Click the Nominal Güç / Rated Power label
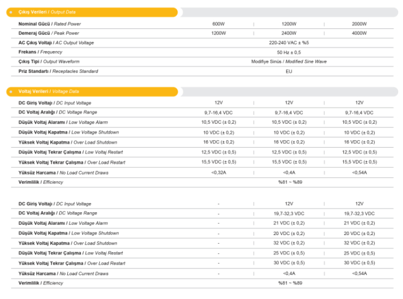 (x=50, y=24)
